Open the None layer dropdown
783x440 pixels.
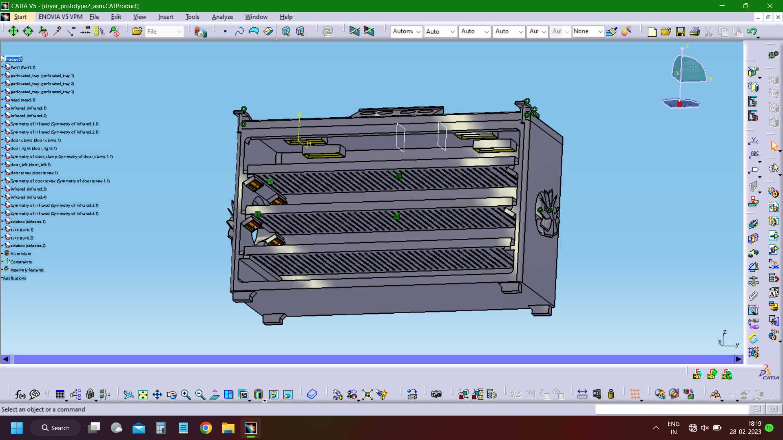coord(588,31)
